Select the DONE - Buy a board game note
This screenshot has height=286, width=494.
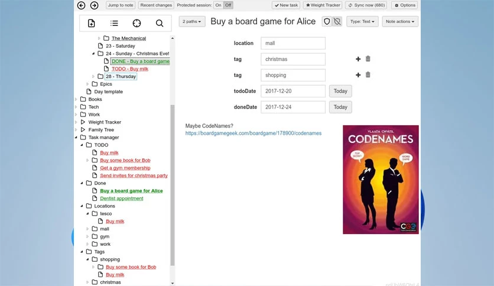pos(141,61)
